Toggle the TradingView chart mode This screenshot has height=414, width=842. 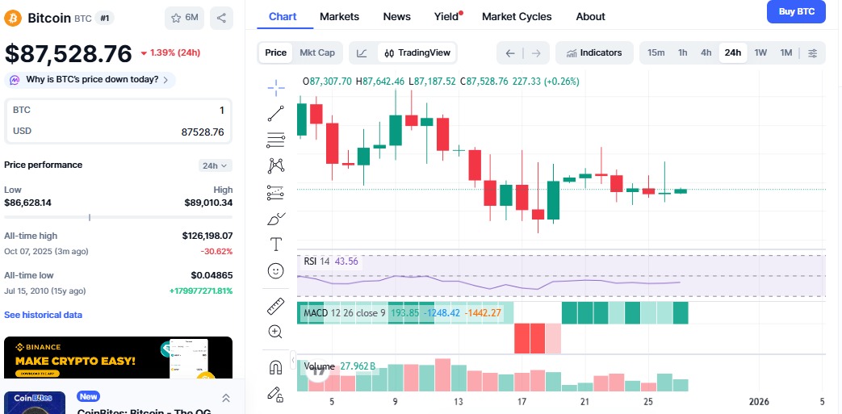point(417,52)
